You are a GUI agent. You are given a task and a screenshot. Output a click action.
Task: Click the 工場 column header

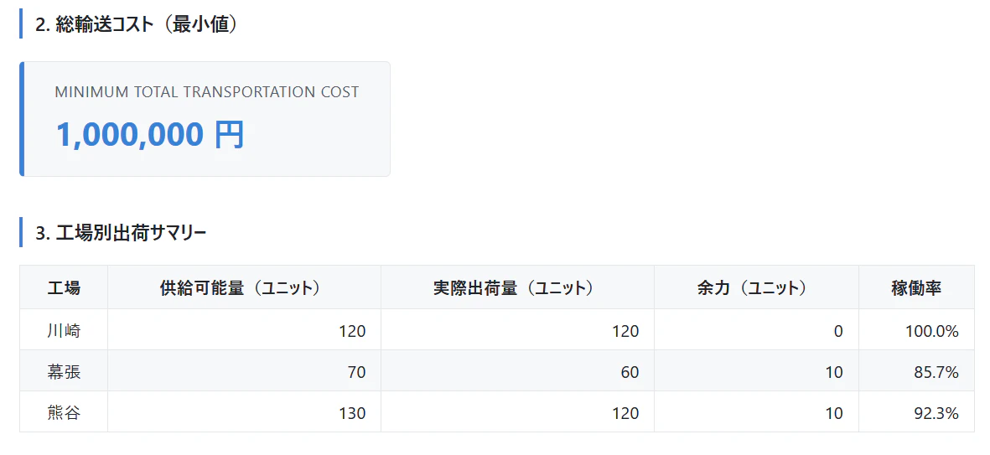click(x=64, y=287)
